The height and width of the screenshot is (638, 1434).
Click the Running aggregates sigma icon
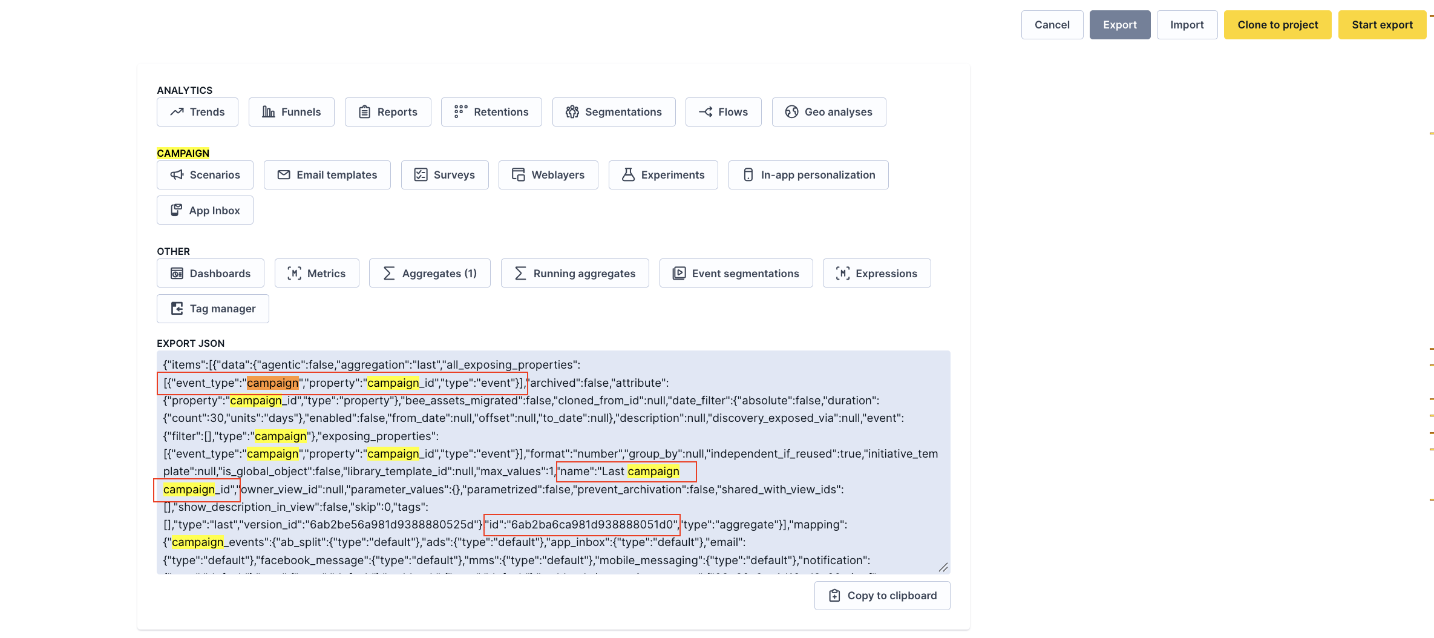coord(520,274)
